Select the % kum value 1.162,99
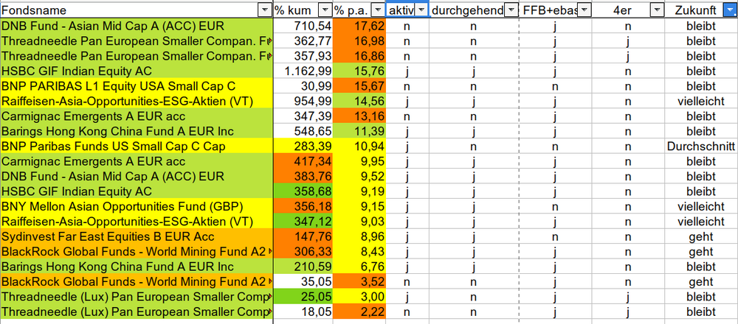Viewport: 738px width, 324px height. [x=303, y=71]
